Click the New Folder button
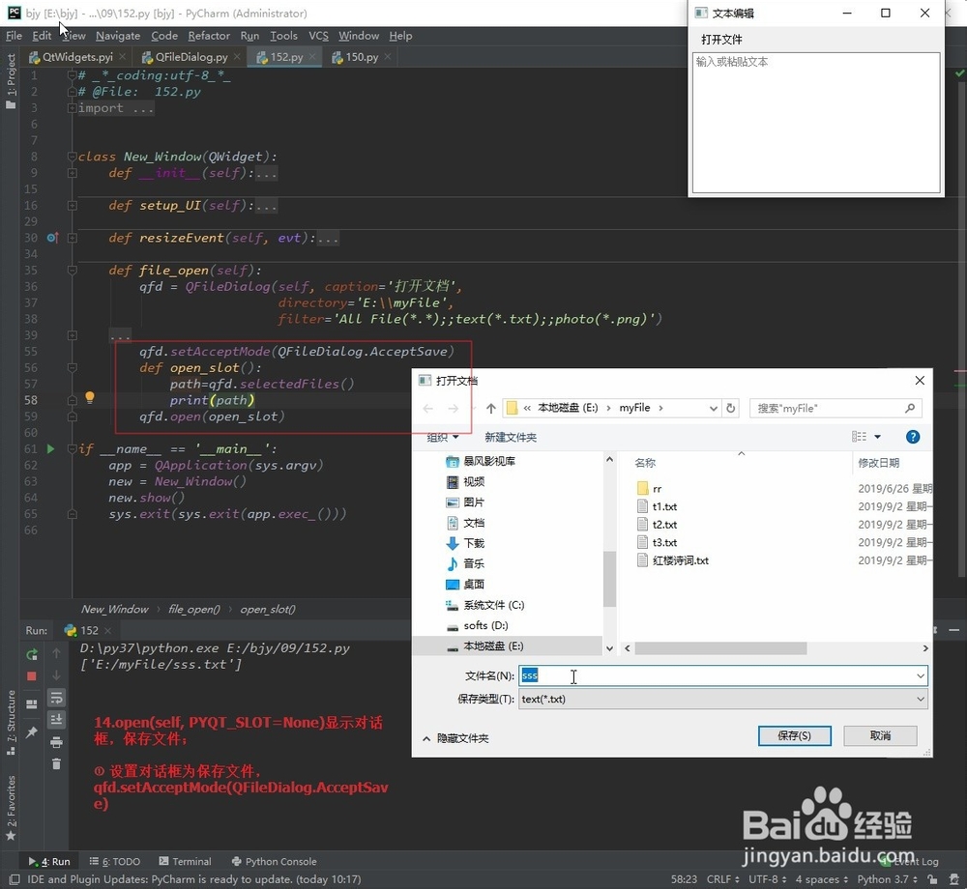This screenshot has width=967, height=889. point(510,438)
